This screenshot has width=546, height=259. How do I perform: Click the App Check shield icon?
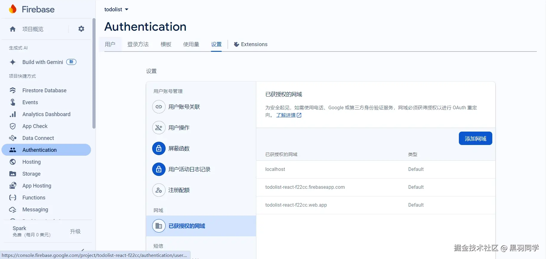[13, 126]
